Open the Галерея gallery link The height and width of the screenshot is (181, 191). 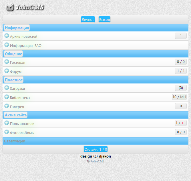[17, 107]
